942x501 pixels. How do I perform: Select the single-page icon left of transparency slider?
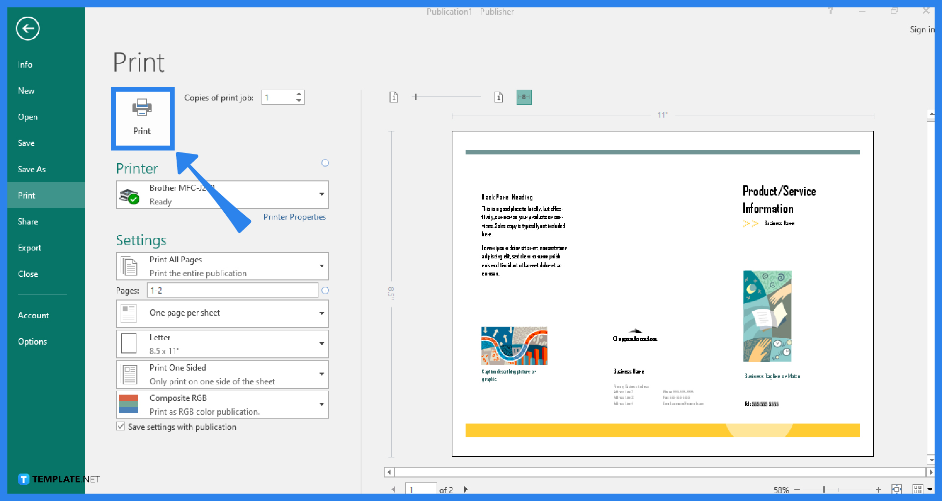(x=393, y=97)
